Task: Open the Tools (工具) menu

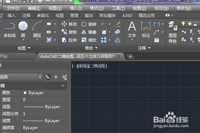Action: pos(118,8)
